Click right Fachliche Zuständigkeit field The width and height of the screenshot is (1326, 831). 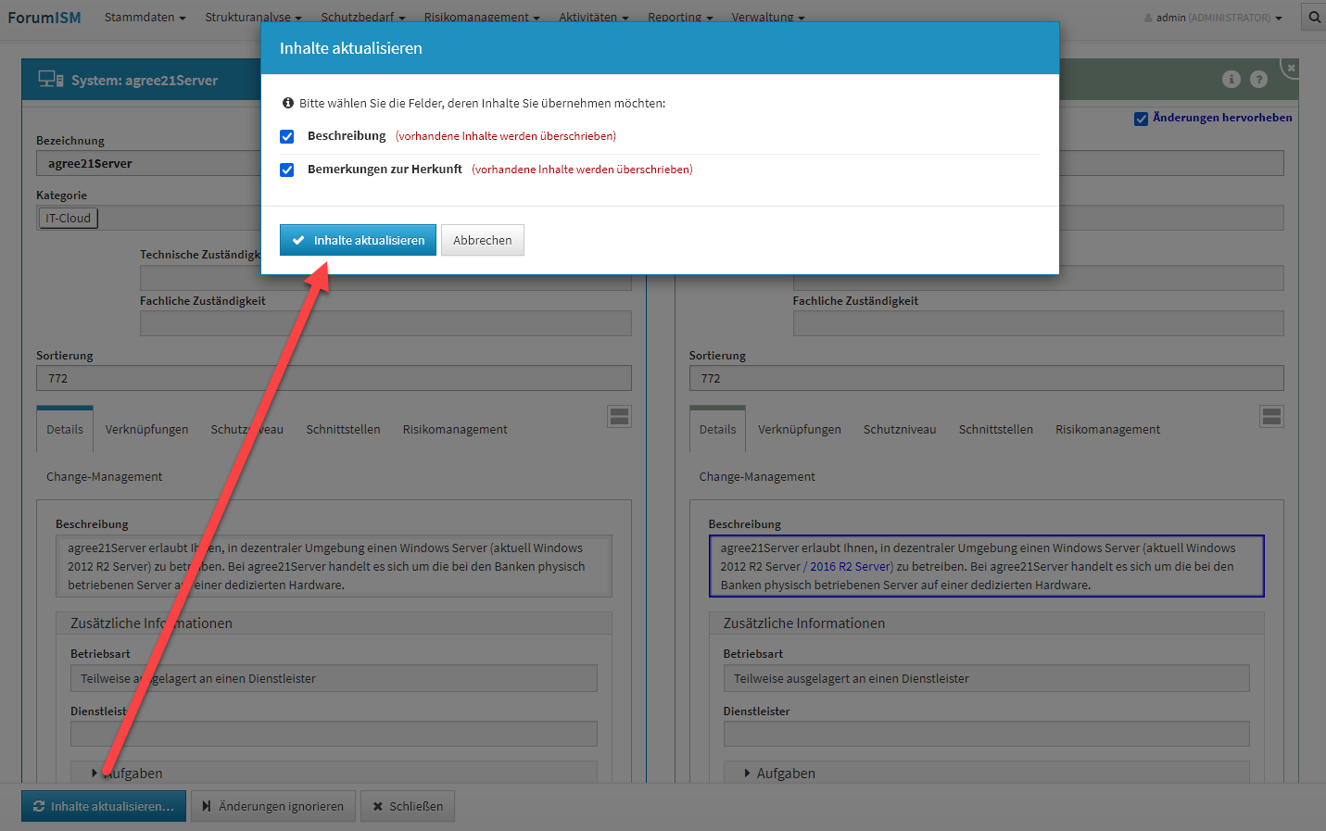(1038, 323)
